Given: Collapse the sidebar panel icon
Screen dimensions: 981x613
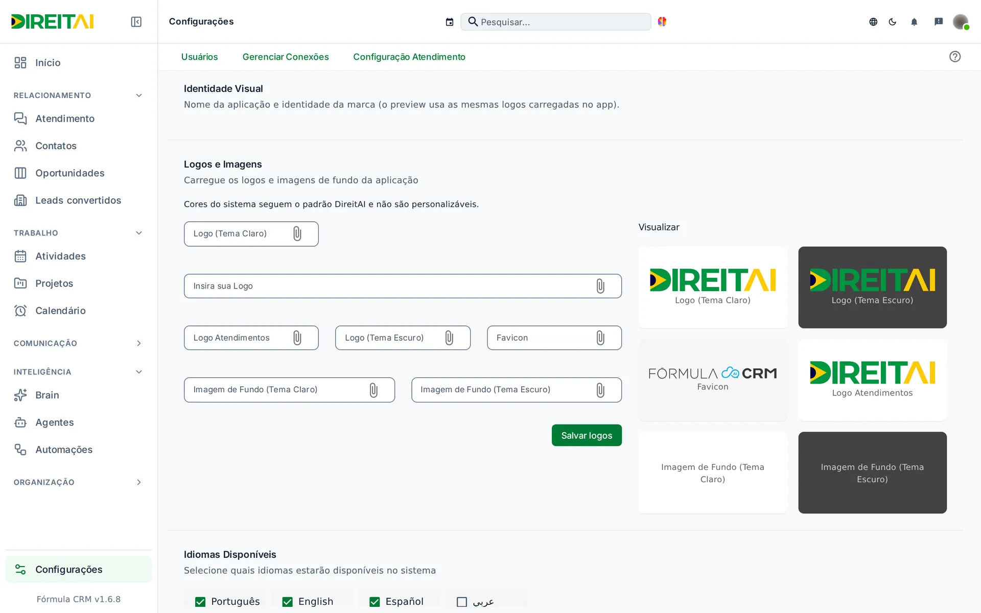Looking at the screenshot, I should [x=136, y=21].
